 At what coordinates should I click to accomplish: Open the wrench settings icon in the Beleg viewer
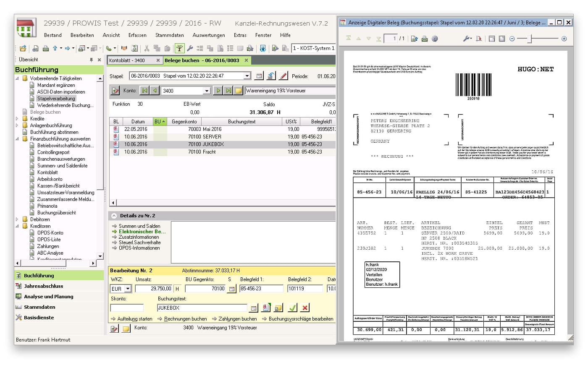click(x=467, y=38)
